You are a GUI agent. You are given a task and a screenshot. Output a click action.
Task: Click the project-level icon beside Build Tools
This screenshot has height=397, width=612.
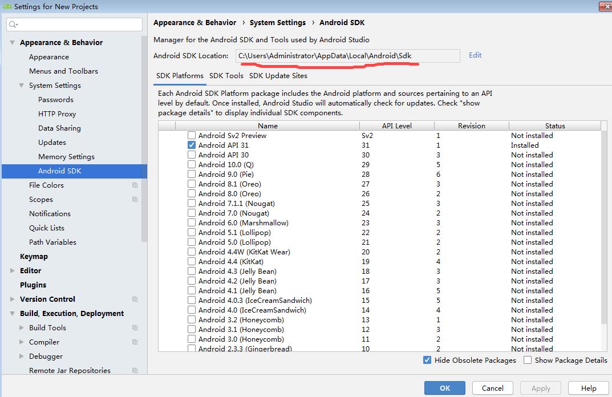click(135, 327)
